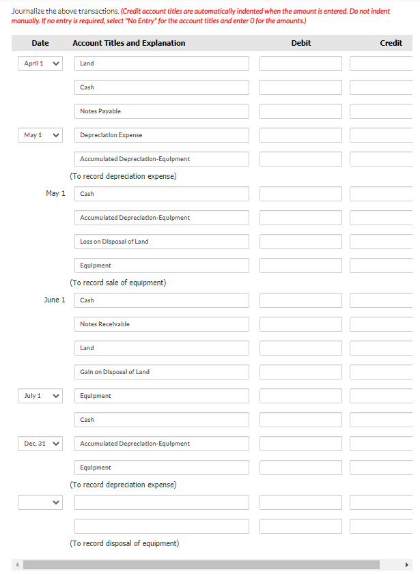Viewport: 420px width, 574px height.
Task: Open the May 1 date dropdown
Action: click(40, 134)
